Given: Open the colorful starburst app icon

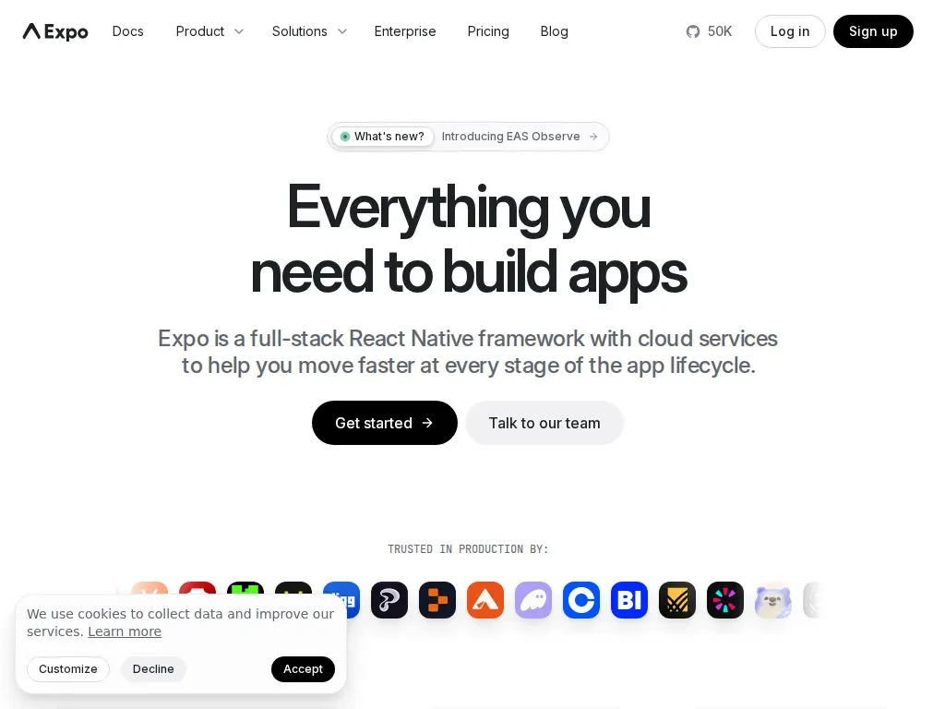Looking at the screenshot, I should coord(725,600).
